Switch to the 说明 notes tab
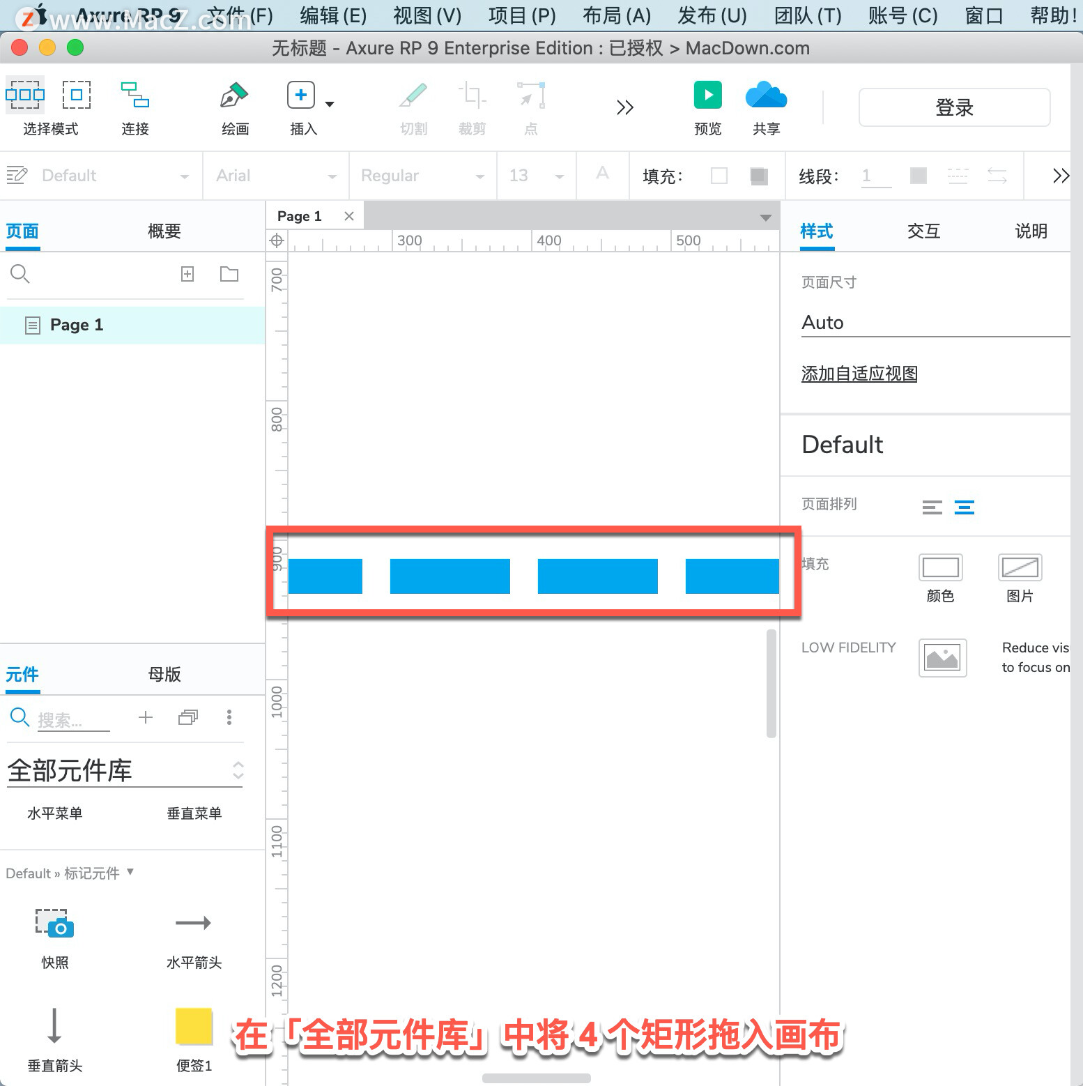This screenshot has height=1086, width=1083. coord(1031,231)
